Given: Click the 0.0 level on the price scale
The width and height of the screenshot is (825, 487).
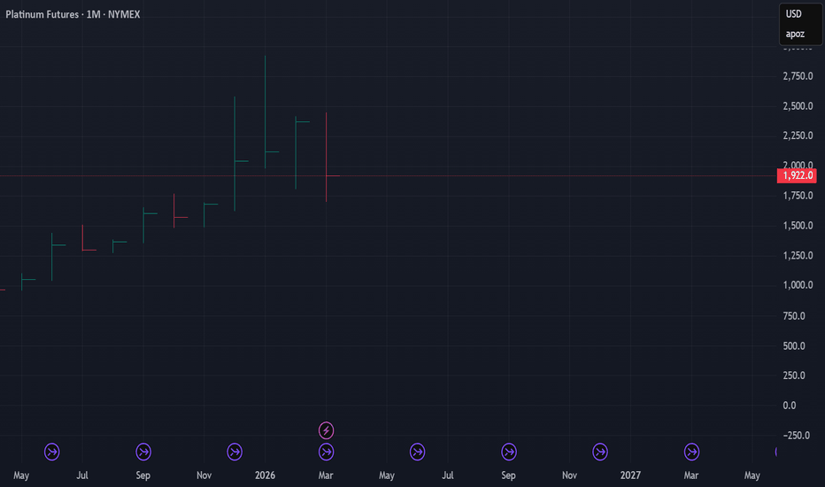Looking at the screenshot, I should [790, 406].
